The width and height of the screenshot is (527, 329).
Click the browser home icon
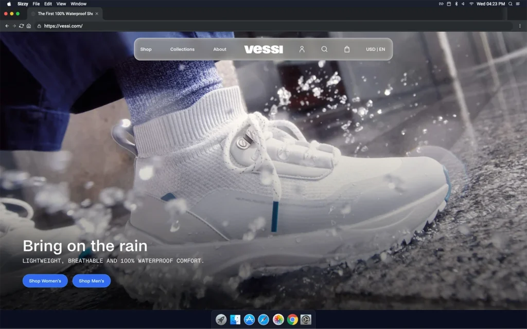pyautogui.click(x=29, y=26)
